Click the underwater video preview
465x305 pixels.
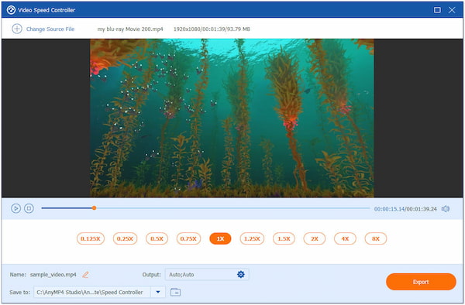232,118
